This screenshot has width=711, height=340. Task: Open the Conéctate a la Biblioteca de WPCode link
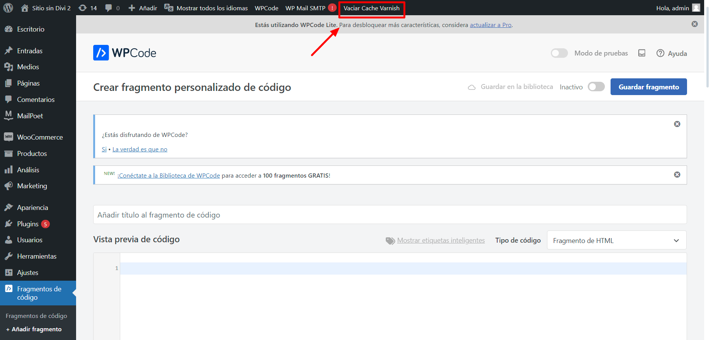pos(169,176)
